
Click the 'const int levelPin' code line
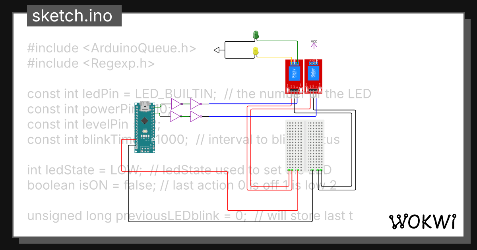(94, 124)
